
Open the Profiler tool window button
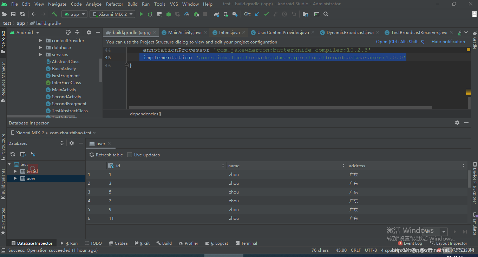[x=189, y=243]
